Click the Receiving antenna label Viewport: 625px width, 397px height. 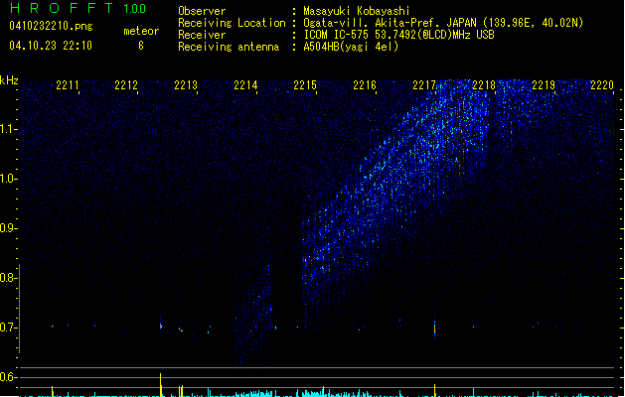[x=229, y=47]
